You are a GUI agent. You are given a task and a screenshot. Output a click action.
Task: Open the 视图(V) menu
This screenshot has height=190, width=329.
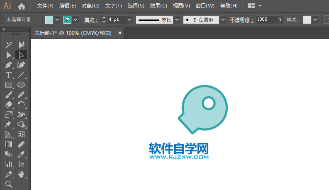click(x=181, y=6)
